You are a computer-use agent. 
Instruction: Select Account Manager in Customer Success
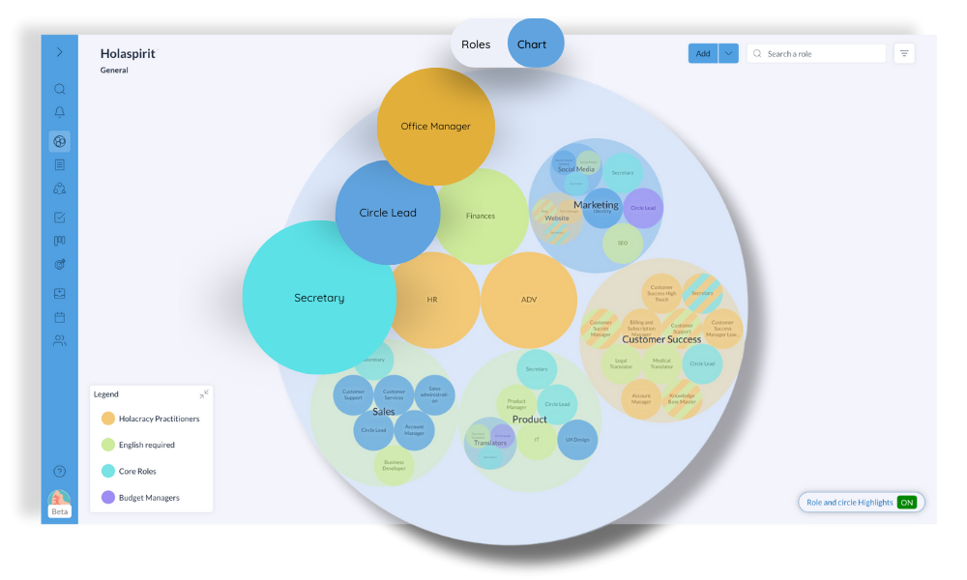(x=641, y=399)
